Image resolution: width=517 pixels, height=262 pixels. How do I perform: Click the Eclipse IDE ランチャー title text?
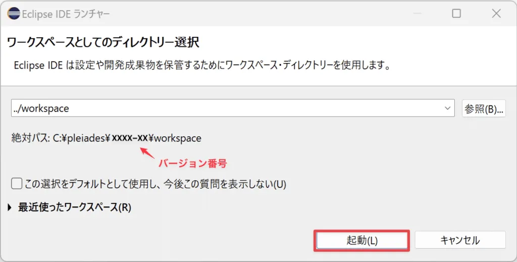click(66, 14)
